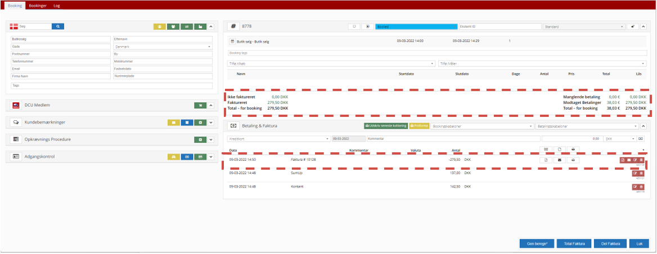Open the Tilføj tilkøb dropdown

331,63
